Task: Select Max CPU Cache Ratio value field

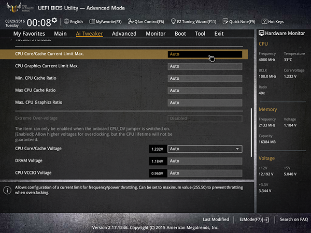Action: (205, 91)
